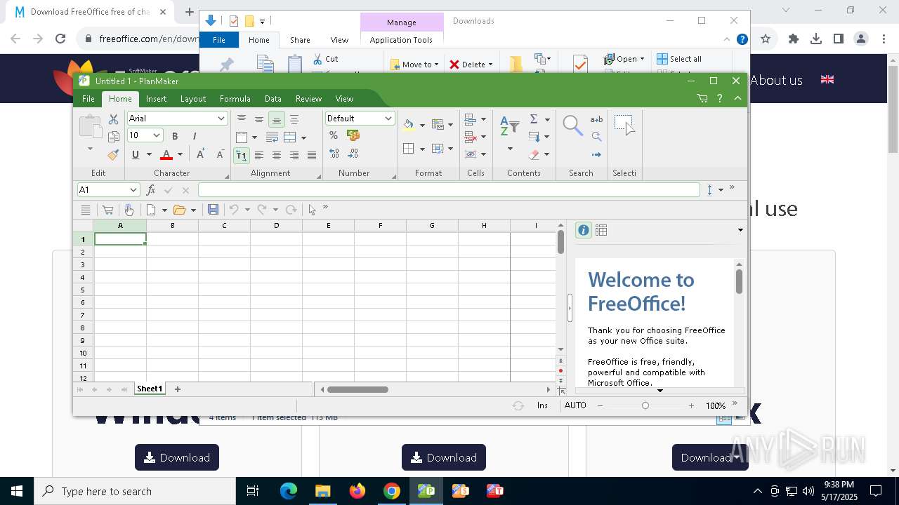This screenshot has width=899, height=505.
Task: Open the File menu in PlanMaker
Action: (x=88, y=99)
